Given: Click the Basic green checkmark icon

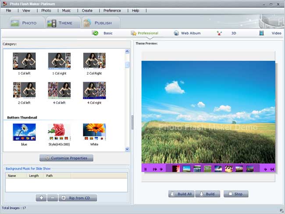Looking at the screenshot, I should pyautogui.click(x=95, y=33).
